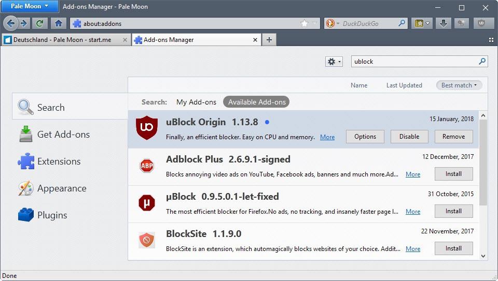
Task: Bookmark this page with the star
Action: pyautogui.click(x=305, y=23)
